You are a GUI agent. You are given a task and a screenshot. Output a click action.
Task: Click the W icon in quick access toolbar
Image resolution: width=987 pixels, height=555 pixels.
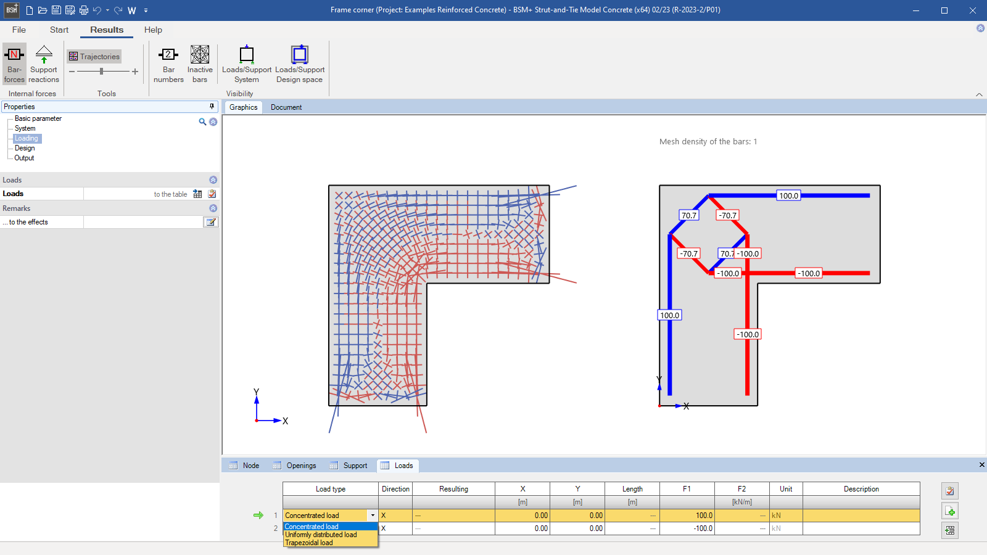tap(132, 10)
